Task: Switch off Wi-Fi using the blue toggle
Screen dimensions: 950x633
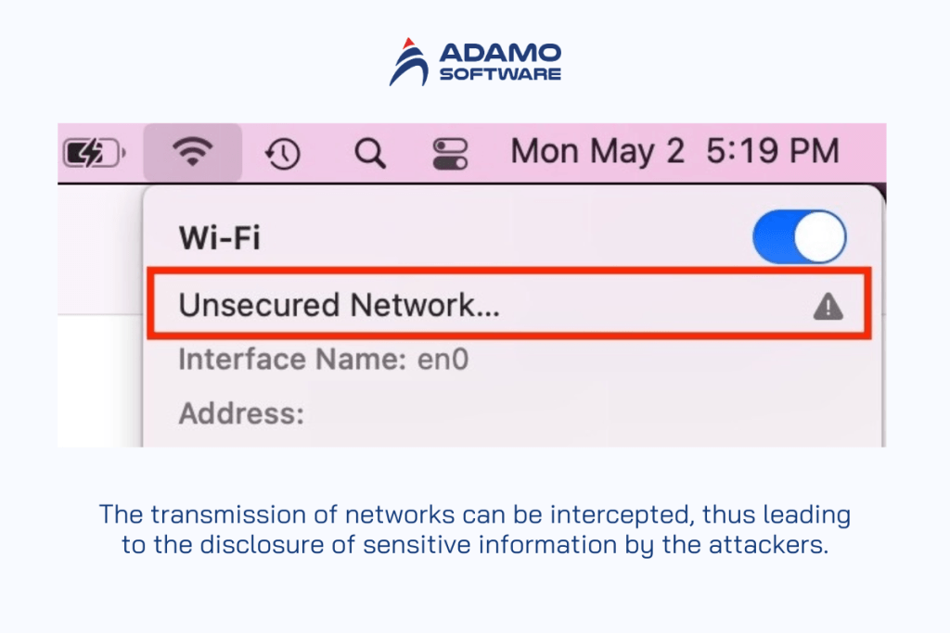Action: (x=799, y=236)
